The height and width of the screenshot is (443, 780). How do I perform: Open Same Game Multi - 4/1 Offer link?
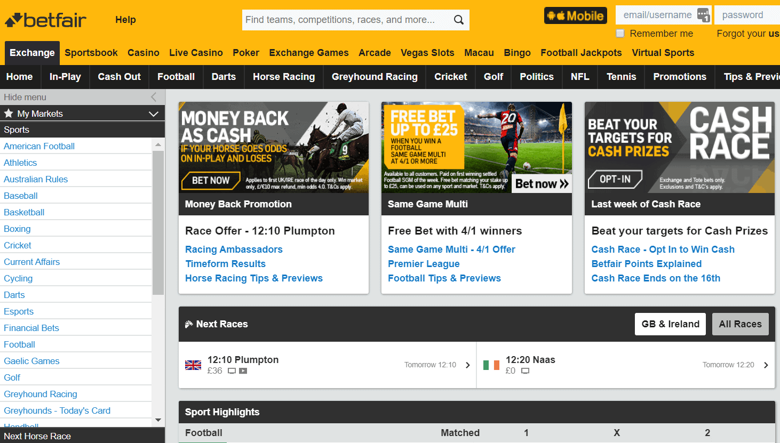[x=451, y=249]
